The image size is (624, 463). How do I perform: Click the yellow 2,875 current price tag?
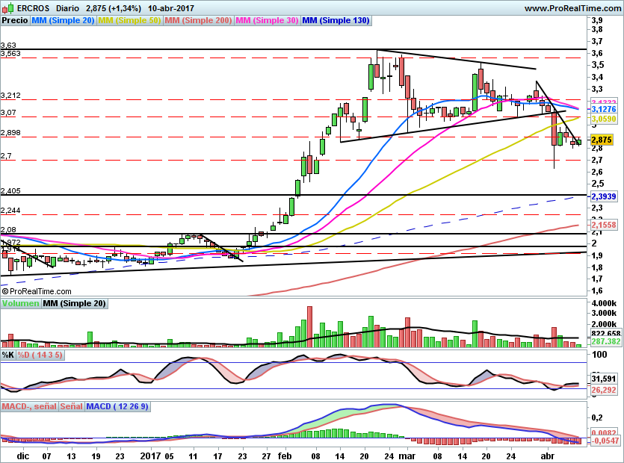click(602, 140)
